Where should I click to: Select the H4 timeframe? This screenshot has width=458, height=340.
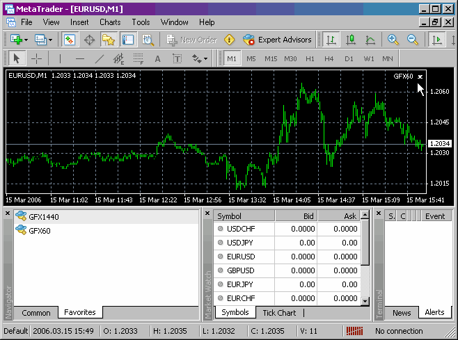[x=329, y=58]
